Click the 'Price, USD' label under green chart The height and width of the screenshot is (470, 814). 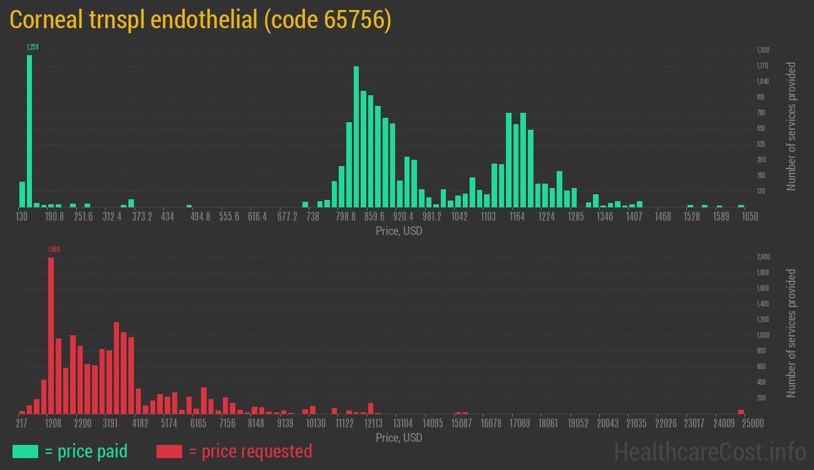click(x=399, y=231)
